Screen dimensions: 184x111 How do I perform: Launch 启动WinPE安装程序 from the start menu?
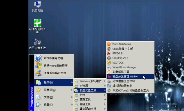54,66
